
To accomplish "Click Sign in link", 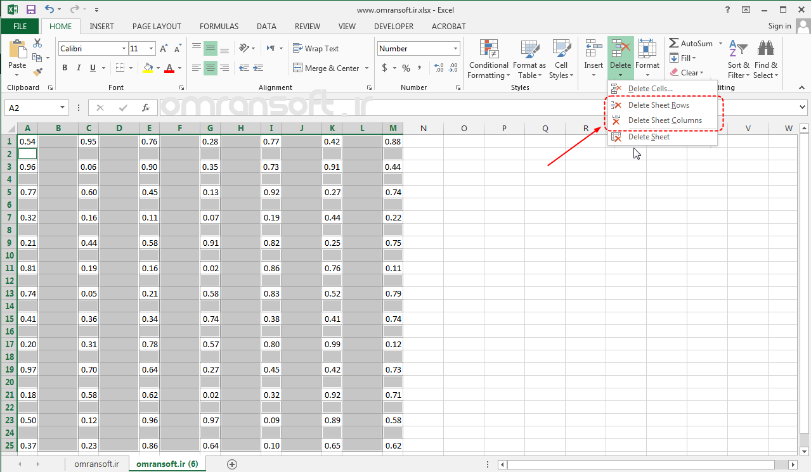I will point(779,26).
